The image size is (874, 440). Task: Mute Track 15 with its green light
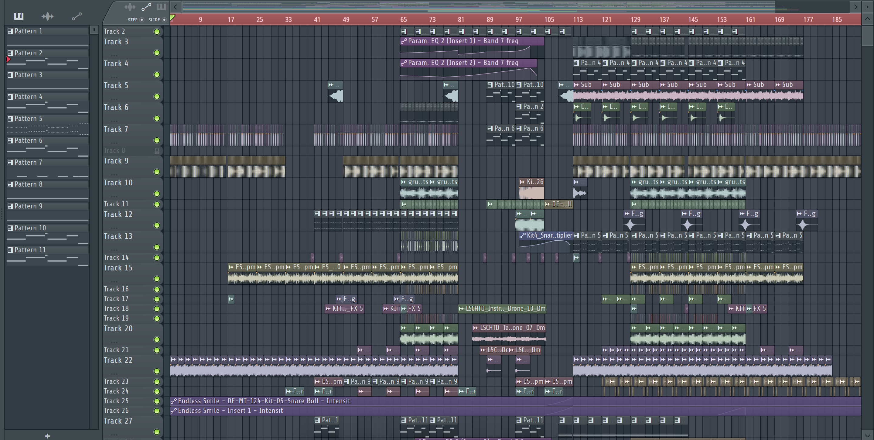click(x=157, y=279)
